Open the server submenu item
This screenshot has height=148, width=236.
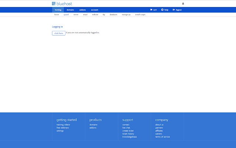(x=76, y=15)
